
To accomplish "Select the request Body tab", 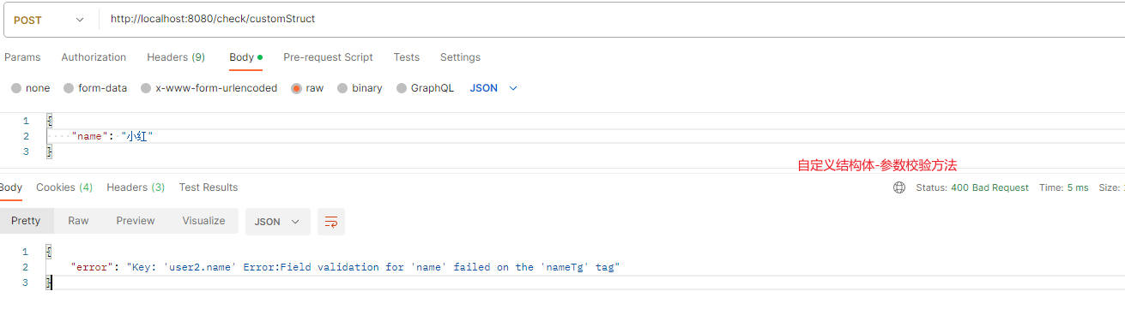I will coord(245,57).
